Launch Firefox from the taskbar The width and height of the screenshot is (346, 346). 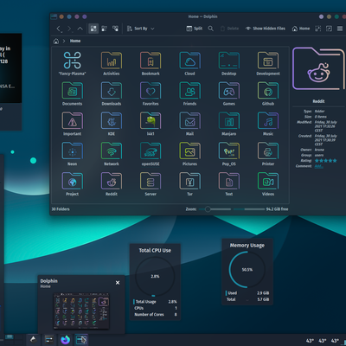(x=66, y=340)
